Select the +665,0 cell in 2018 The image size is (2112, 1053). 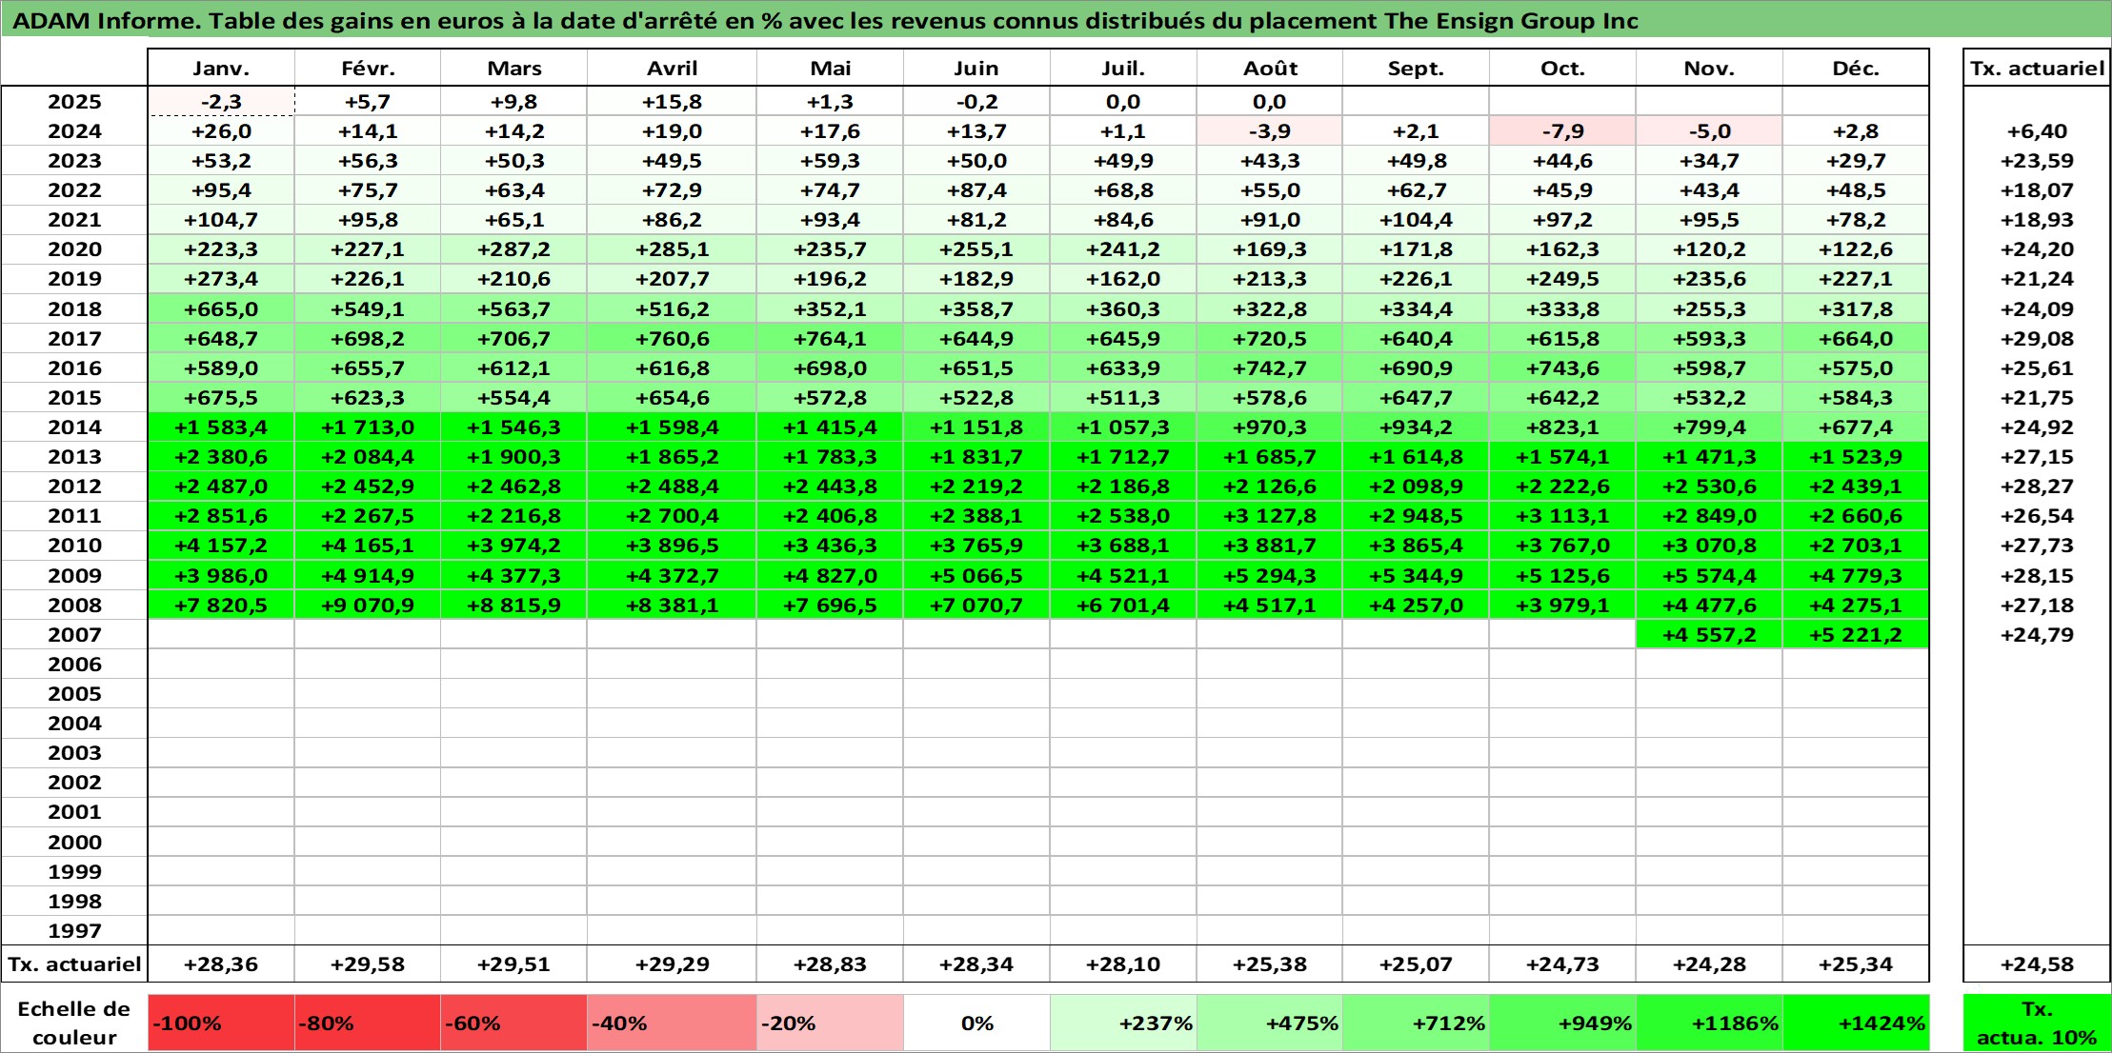tap(221, 309)
